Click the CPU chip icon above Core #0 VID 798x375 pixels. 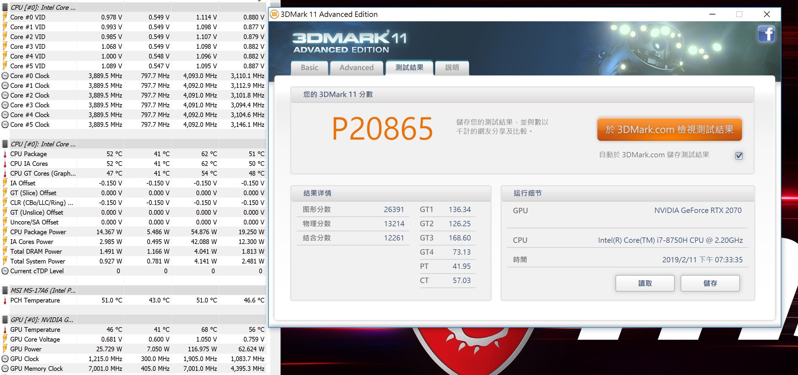[x=5, y=7]
